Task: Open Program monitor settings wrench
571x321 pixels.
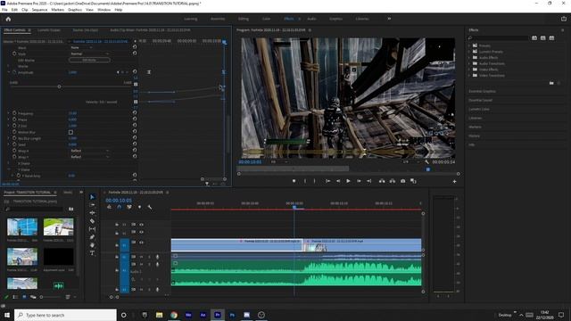Action: (x=426, y=162)
